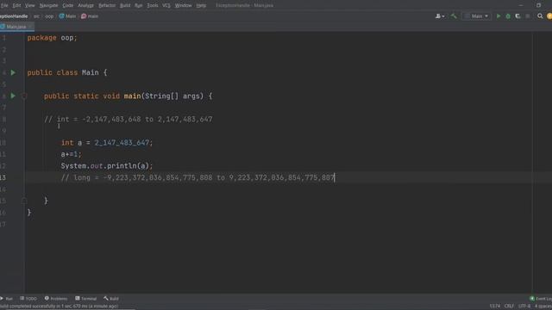Screen dimensions: 552x310
Task: Click the project root breadcrumb
Action: [14, 16]
